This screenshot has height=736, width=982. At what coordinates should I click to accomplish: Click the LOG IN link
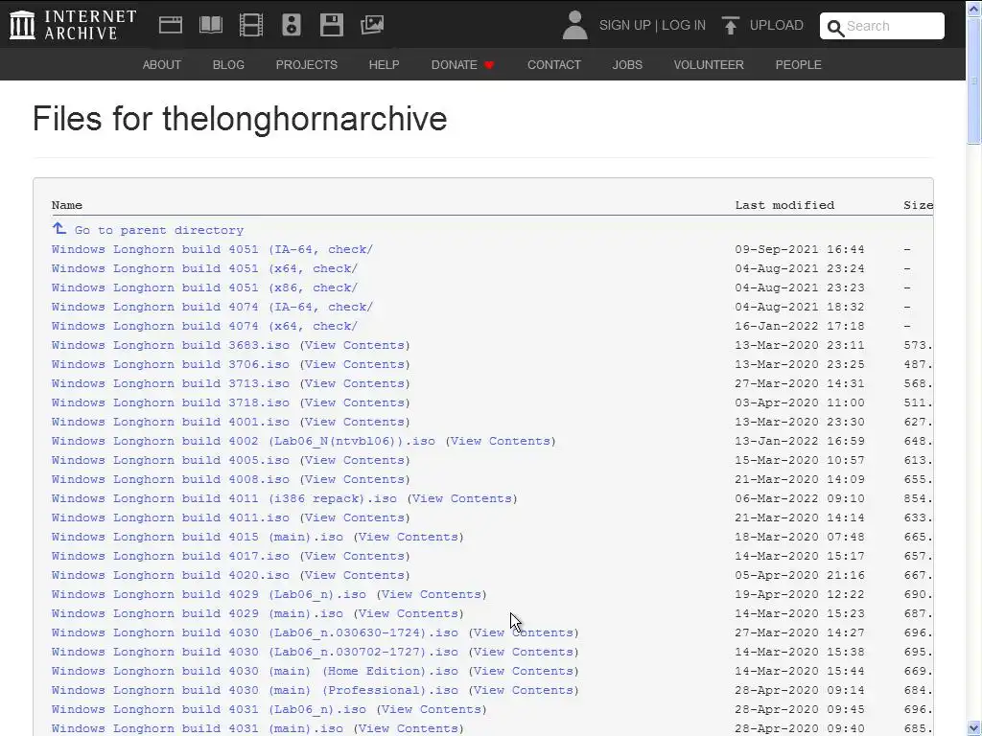coord(684,25)
